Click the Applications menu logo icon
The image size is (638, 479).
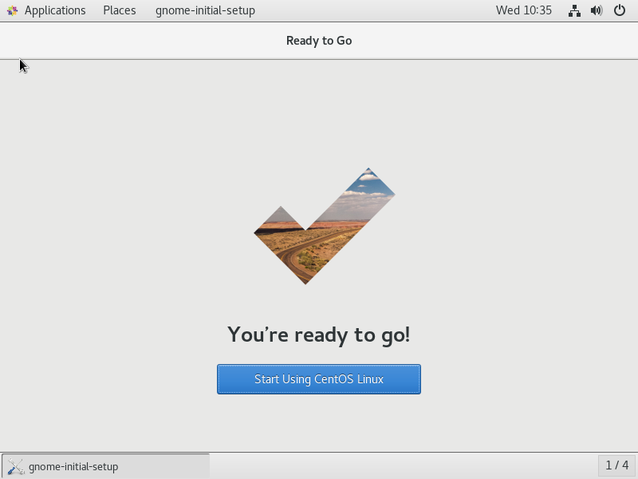12,10
